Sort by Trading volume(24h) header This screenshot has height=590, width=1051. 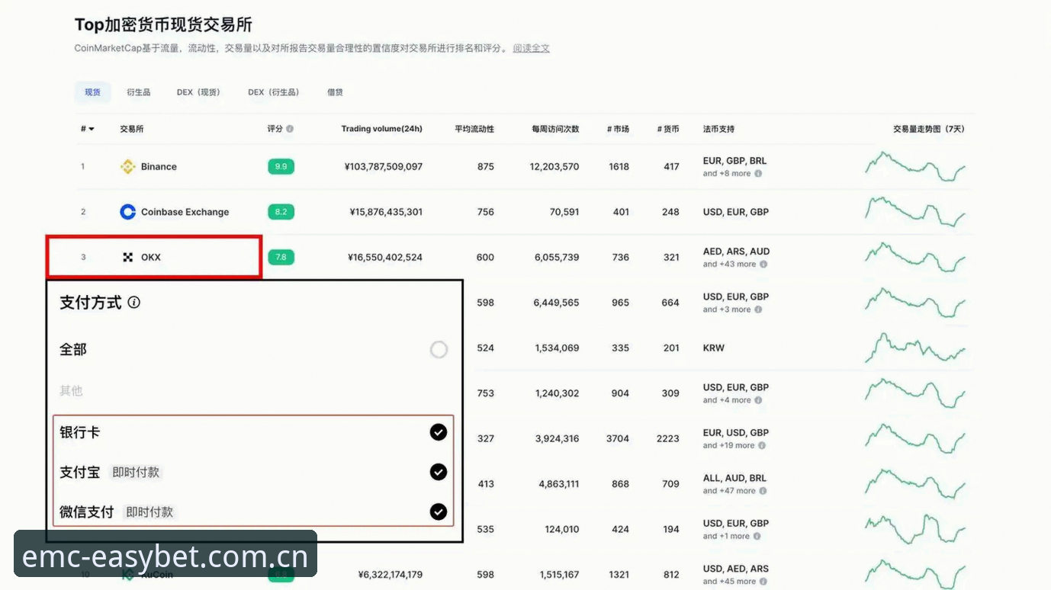pos(381,129)
